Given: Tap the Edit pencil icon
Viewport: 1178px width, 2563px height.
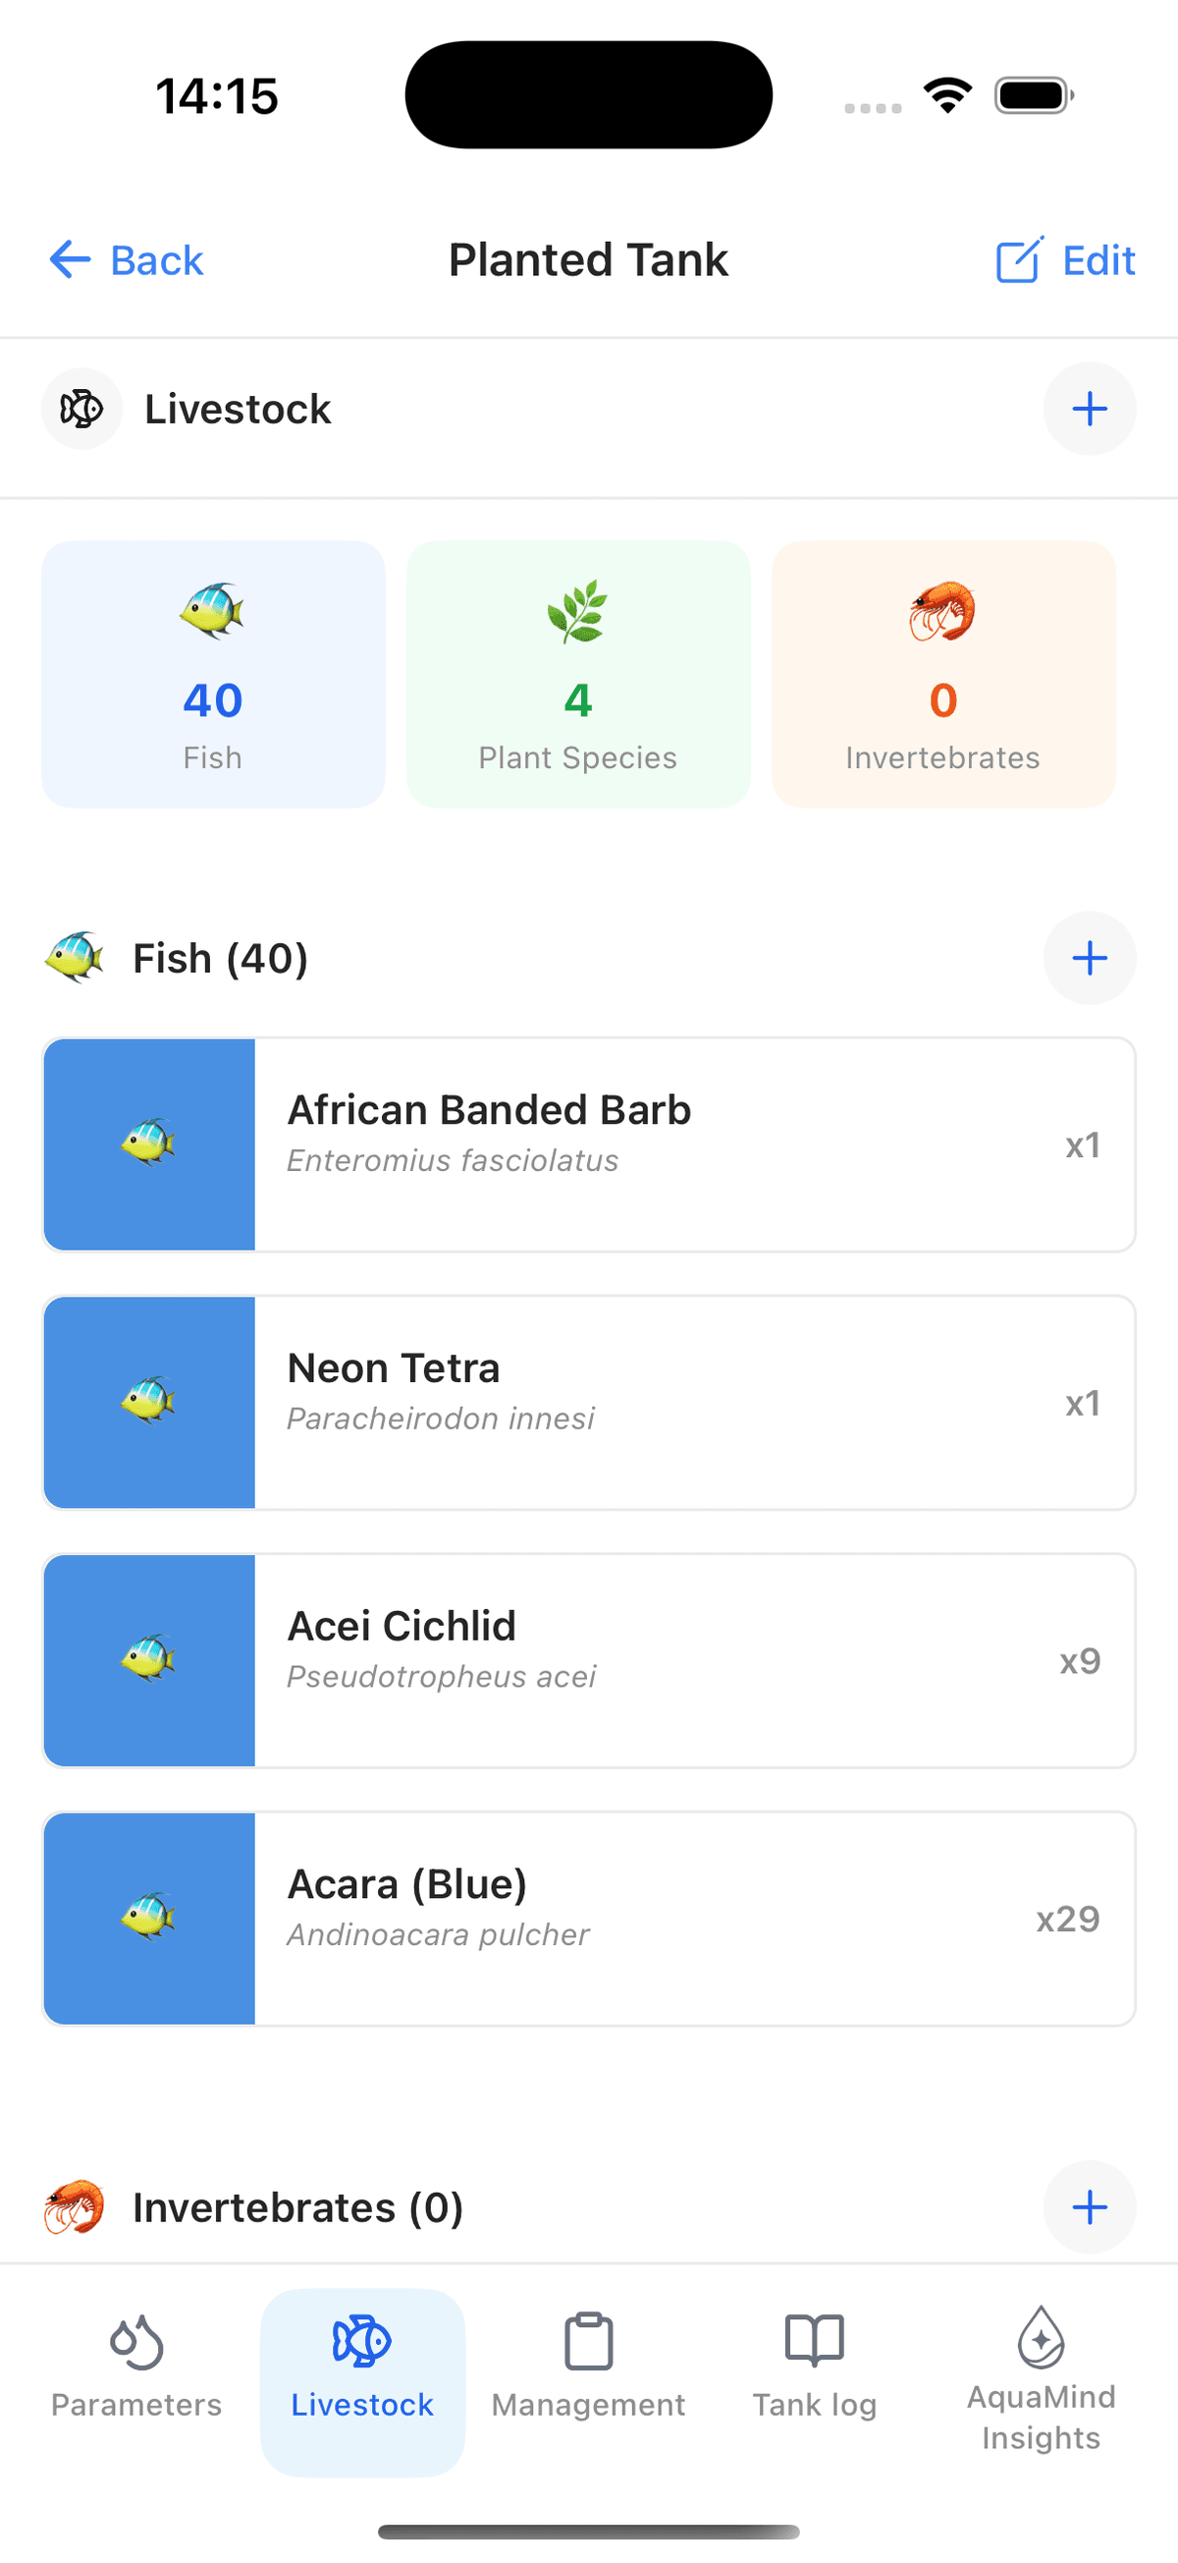Looking at the screenshot, I should click(x=1019, y=260).
